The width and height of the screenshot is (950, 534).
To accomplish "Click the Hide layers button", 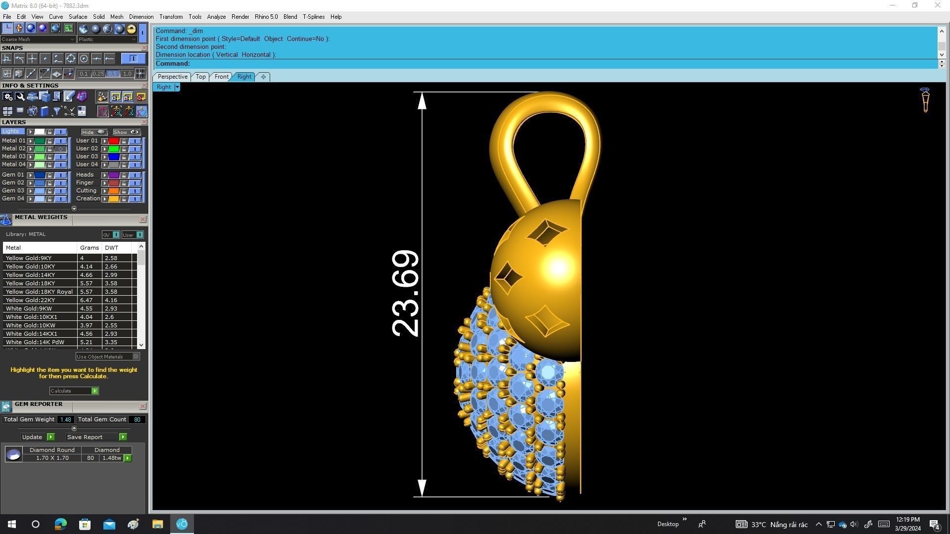I will 94,132.
